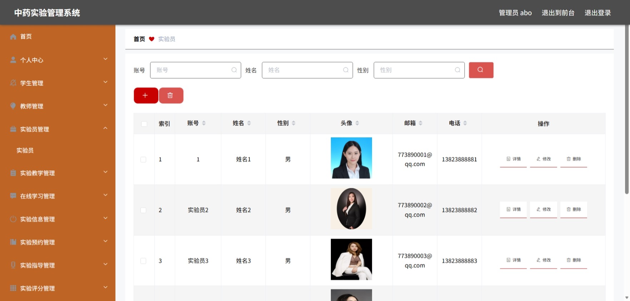Expand 实验信息管理 chevron
The height and width of the screenshot is (301, 630).
105,218
